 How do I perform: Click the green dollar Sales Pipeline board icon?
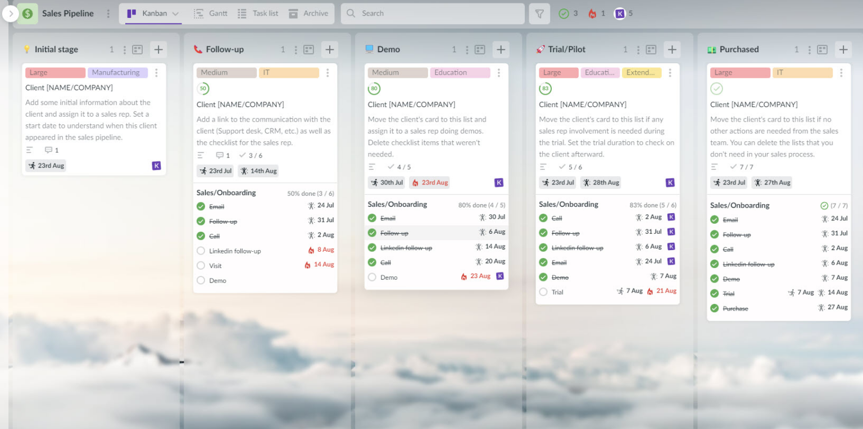28,13
